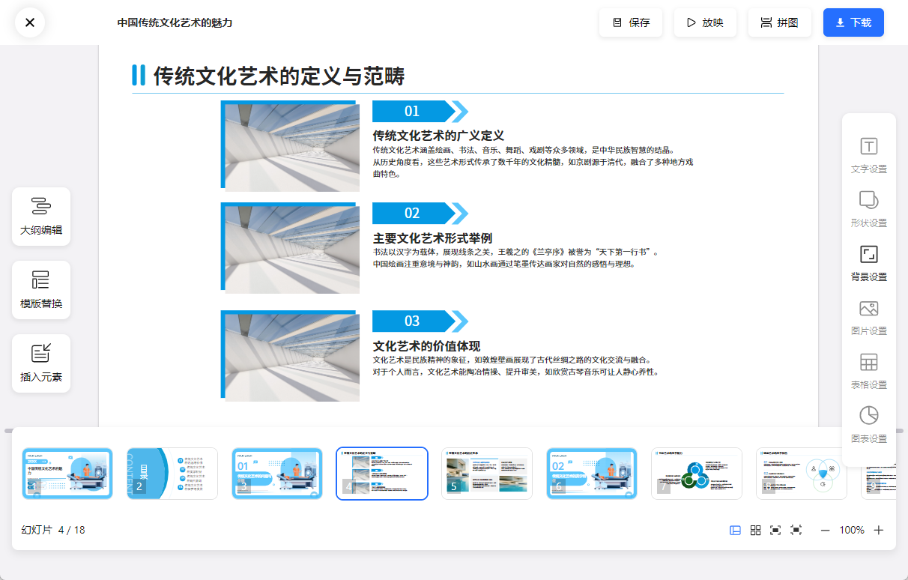Click document title 中国传统文化艺术的魅力
Viewport: 908px width, 580px height.
tap(175, 22)
